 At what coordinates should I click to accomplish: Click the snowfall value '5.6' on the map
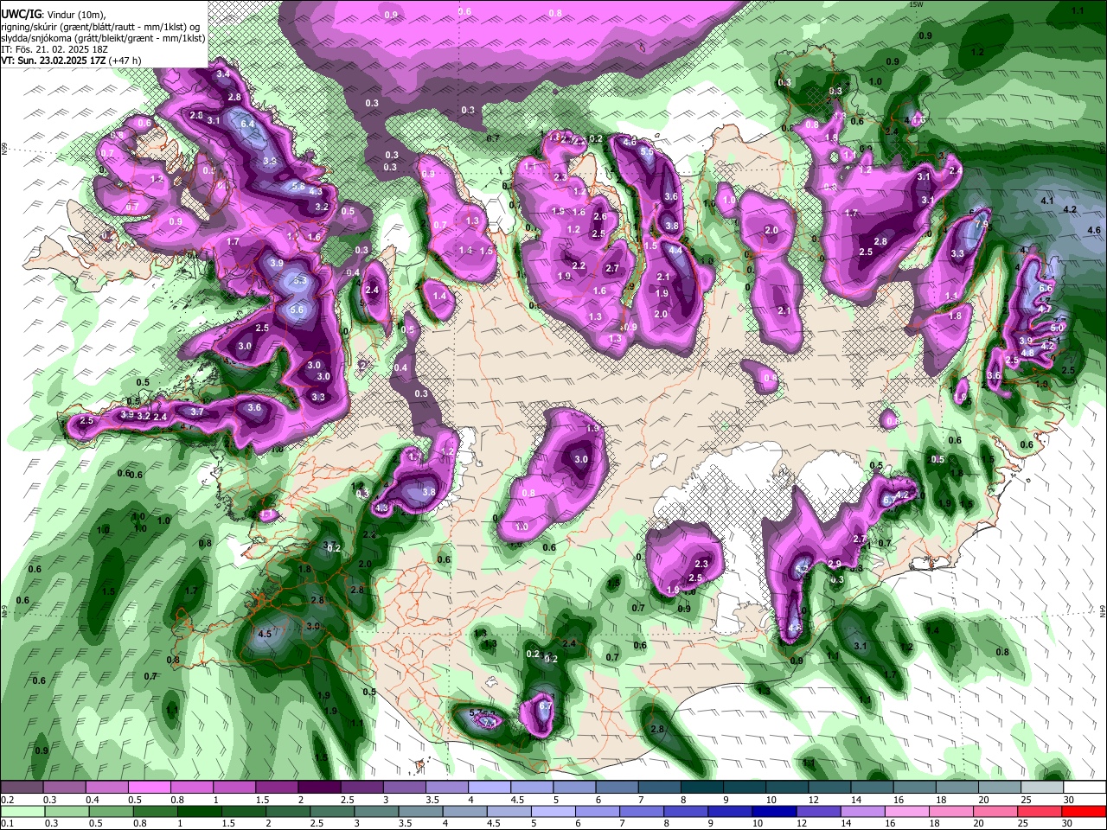pos(296,310)
